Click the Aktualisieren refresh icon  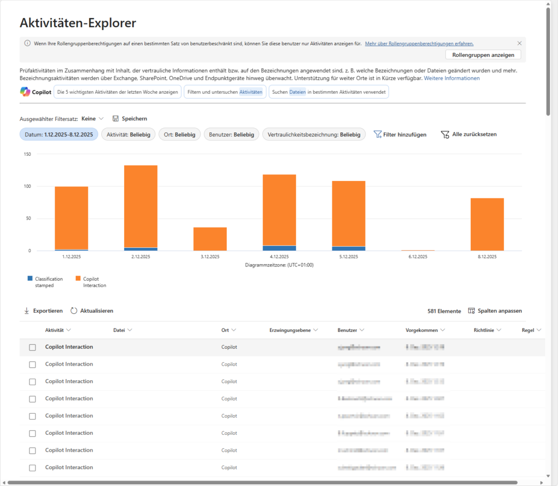coord(74,311)
